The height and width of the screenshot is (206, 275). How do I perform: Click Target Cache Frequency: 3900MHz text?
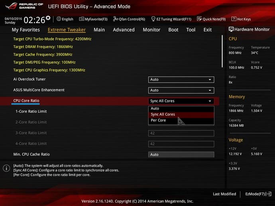tap(43, 54)
